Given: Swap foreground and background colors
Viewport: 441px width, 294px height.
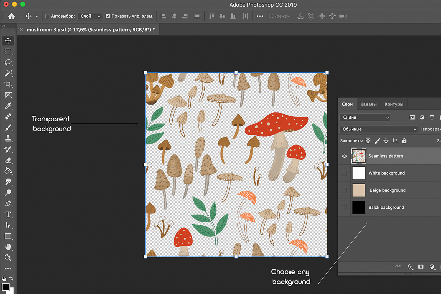Looking at the screenshot, I should 12,279.
